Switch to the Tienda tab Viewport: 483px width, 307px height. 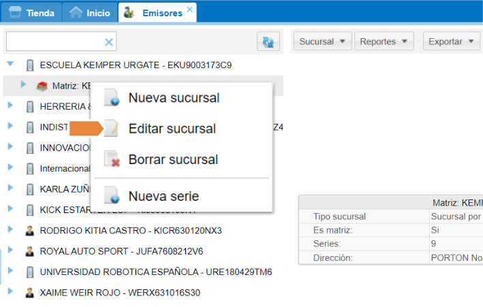click(x=31, y=13)
